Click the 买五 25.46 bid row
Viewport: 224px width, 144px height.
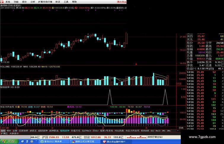(x=205, y=39)
